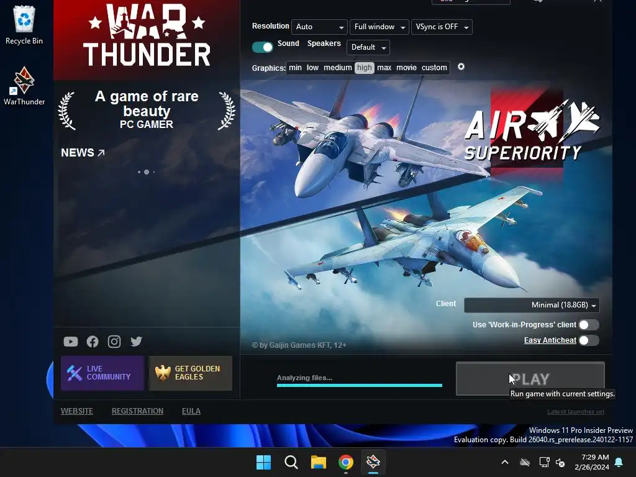This screenshot has width=636, height=477.
Task: Open the WarThunder desktop shortcut
Action: [24, 86]
